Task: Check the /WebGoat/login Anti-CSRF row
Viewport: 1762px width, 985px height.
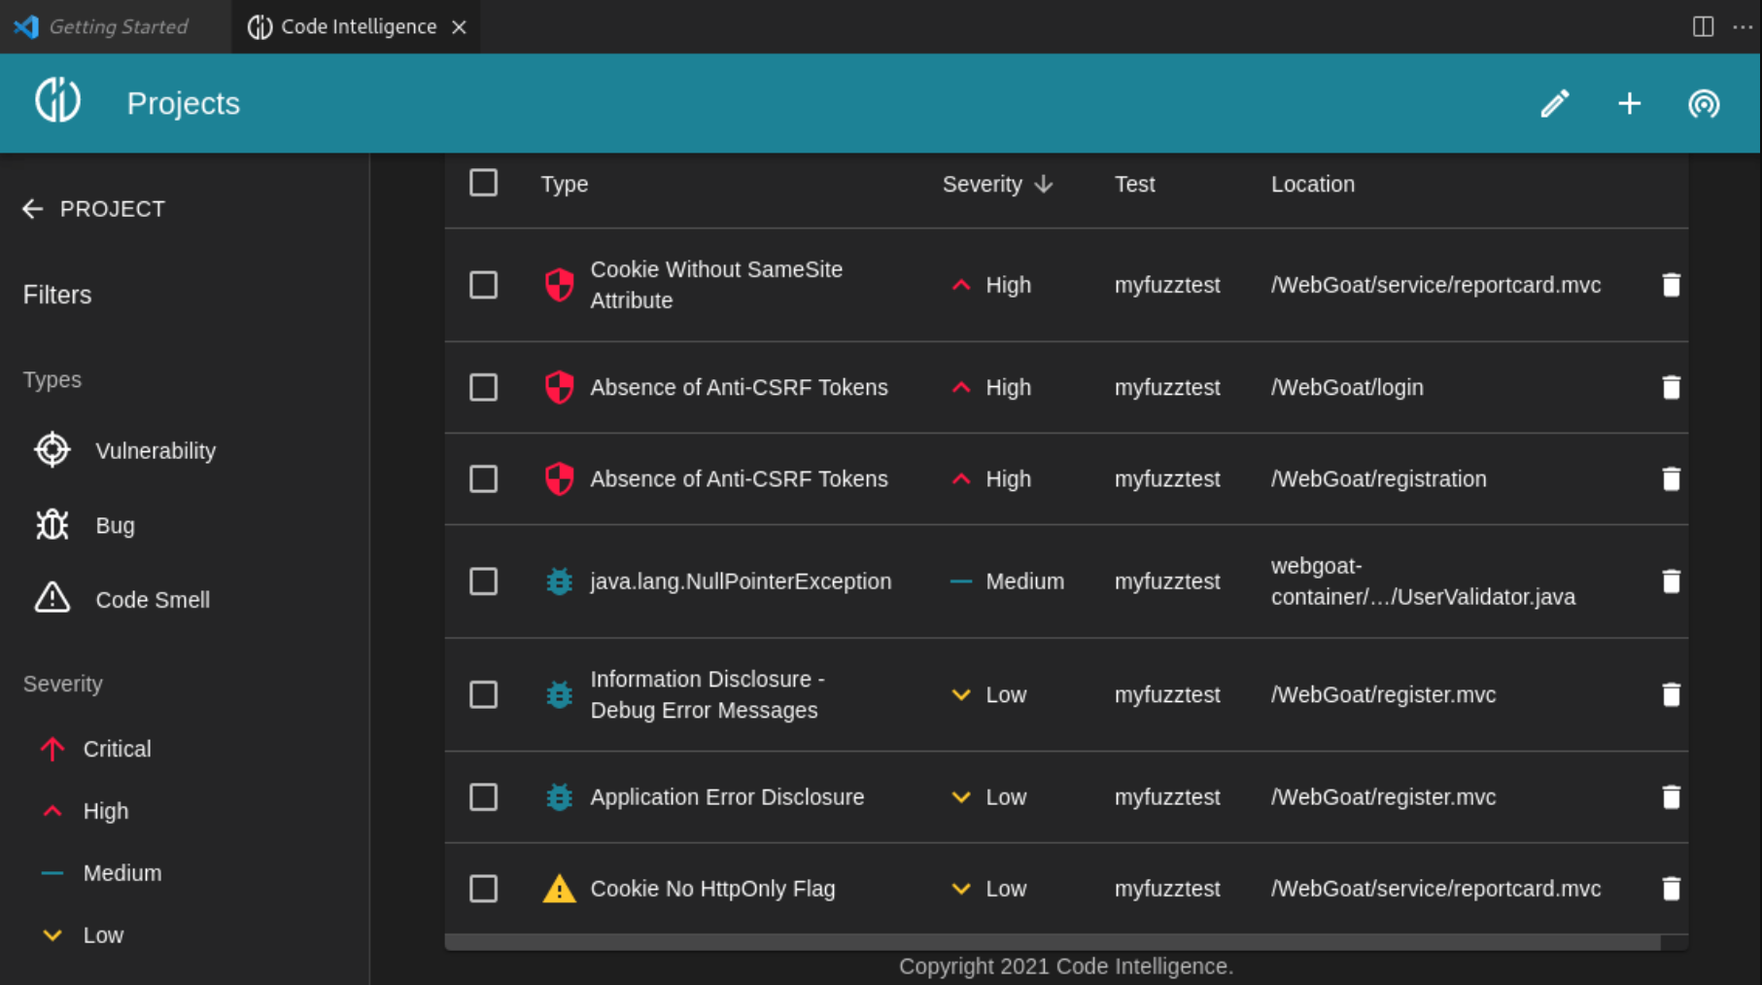Action: 483,387
